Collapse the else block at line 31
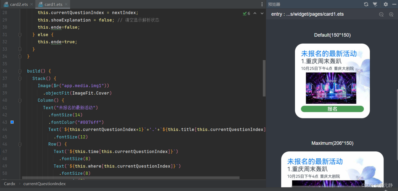This screenshot has width=398, height=191. (20, 35)
